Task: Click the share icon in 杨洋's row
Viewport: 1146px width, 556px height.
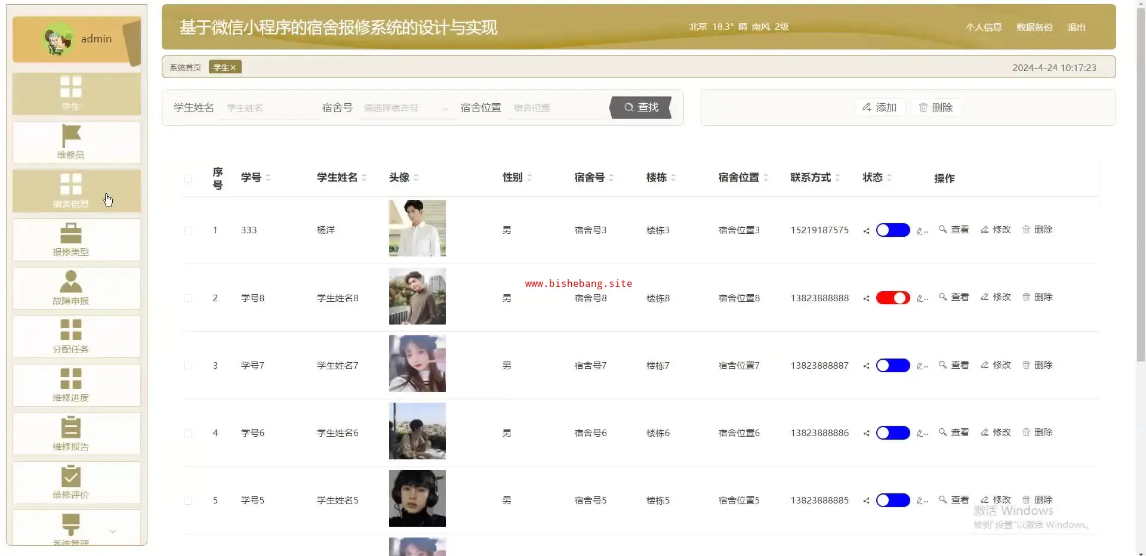Action: pyautogui.click(x=866, y=231)
